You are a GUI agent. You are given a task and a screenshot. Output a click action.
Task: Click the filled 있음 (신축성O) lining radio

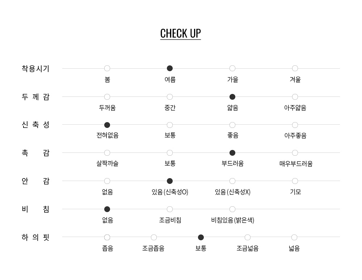(x=170, y=181)
